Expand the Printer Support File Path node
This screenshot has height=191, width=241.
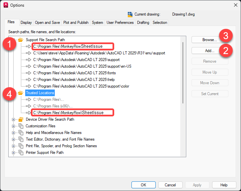point(14,153)
